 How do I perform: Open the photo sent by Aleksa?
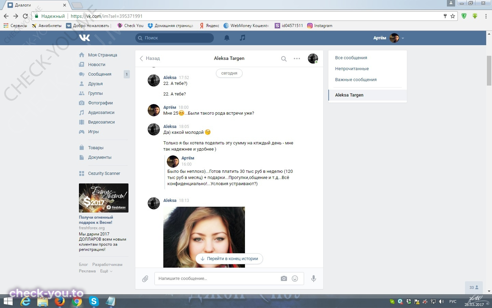pyautogui.click(x=204, y=237)
